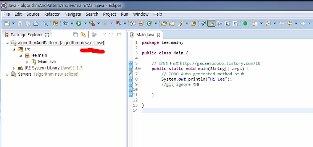Open the Help menu
This screenshot has height=147, width=313.
(158, 14)
